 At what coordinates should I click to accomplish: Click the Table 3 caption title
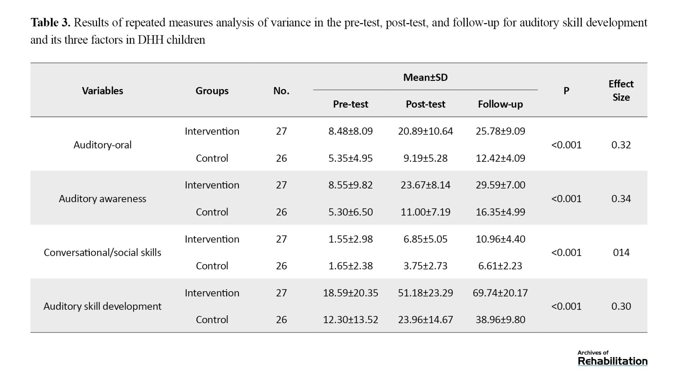pos(50,23)
